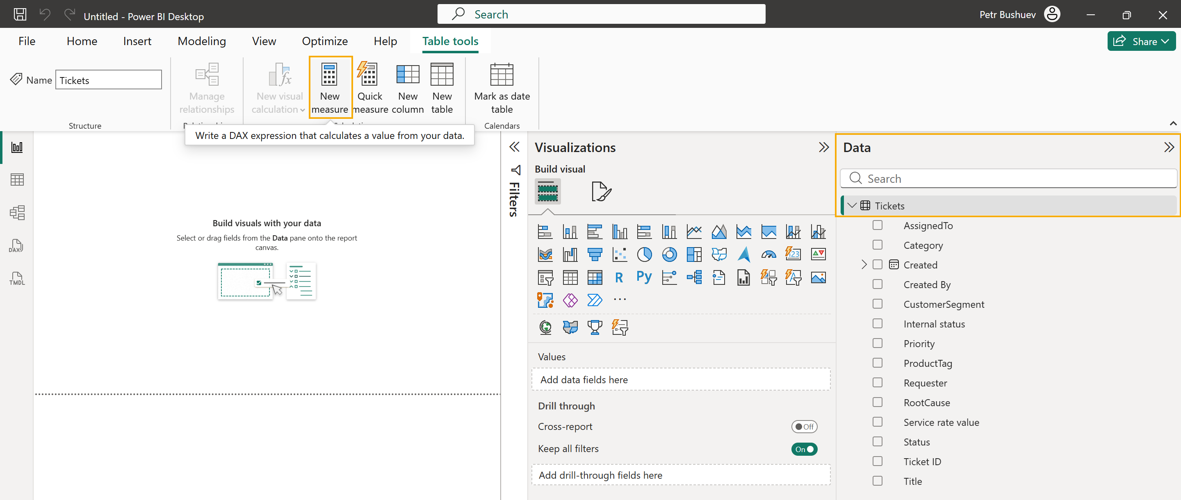Select the key influencers visual
Image resolution: width=1181 pixels, height=500 pixels.
[x=669, y=277]
